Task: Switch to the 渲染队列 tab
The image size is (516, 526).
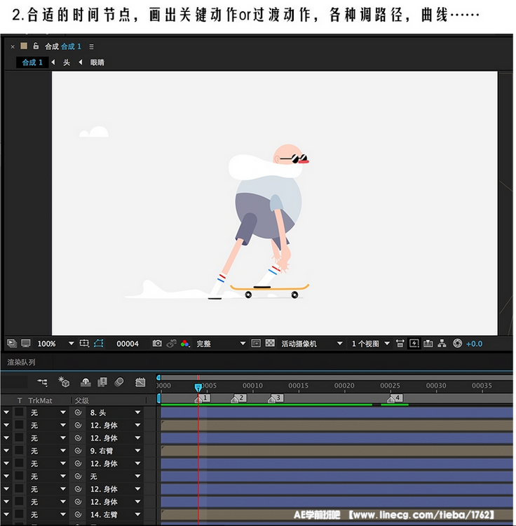Action: click(x=22, y=362)
